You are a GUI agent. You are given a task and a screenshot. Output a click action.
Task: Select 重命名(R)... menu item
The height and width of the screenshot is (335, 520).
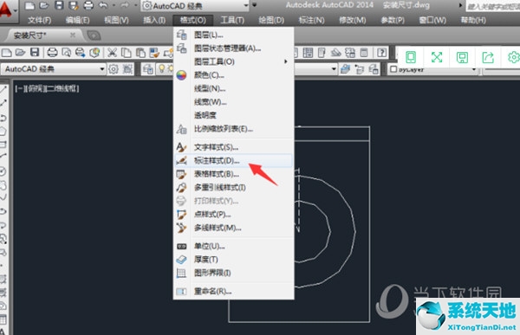[x=233, y=292]
